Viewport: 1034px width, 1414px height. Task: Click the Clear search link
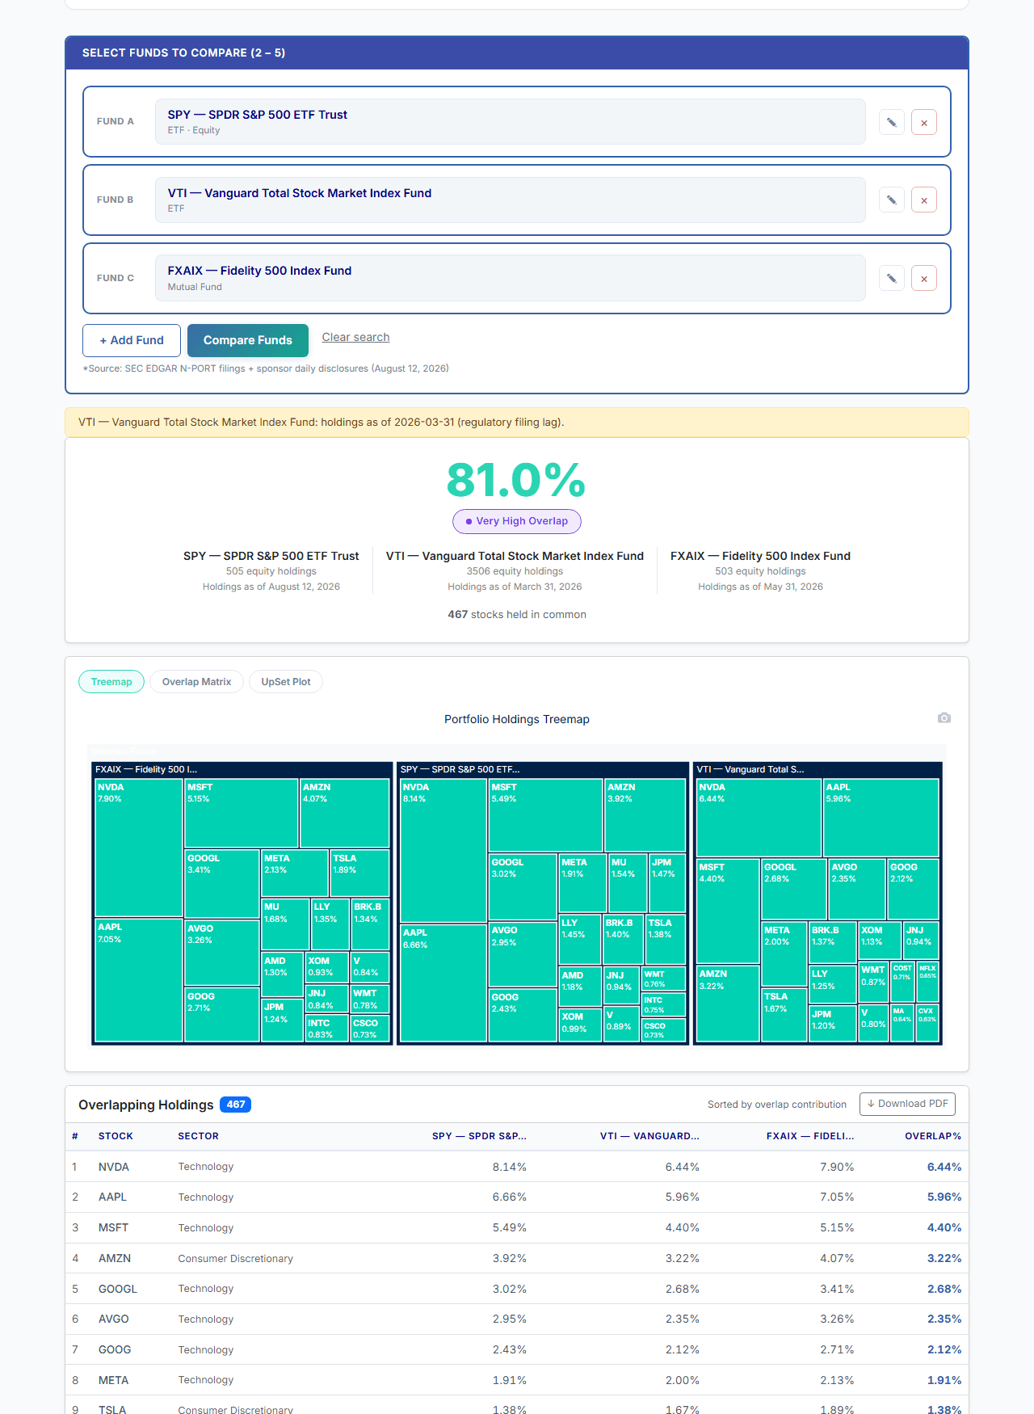(x=355, y=337)
